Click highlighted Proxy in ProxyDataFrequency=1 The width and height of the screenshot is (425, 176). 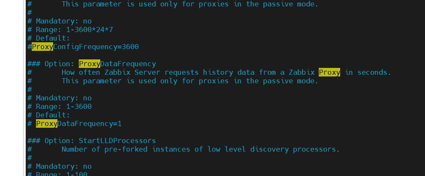pos(46,123)
